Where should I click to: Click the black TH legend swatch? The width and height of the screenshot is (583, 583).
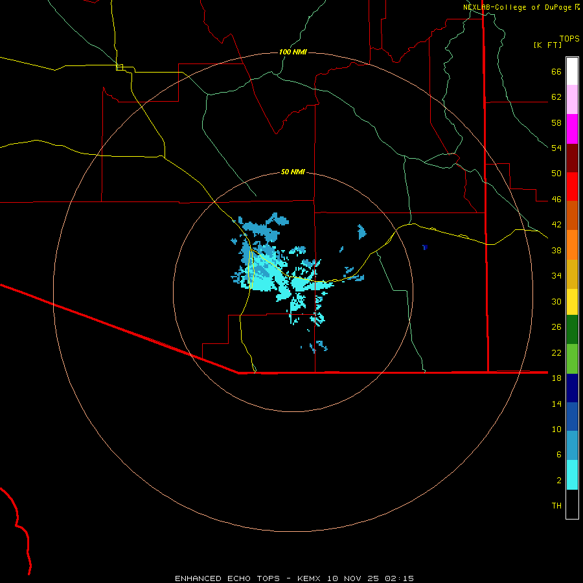(572, 504)
